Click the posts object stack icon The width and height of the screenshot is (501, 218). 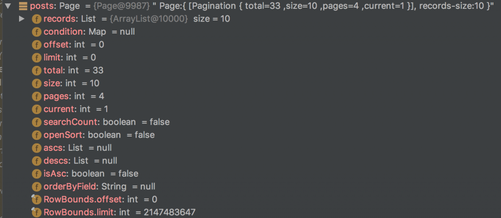click(23, 6)
